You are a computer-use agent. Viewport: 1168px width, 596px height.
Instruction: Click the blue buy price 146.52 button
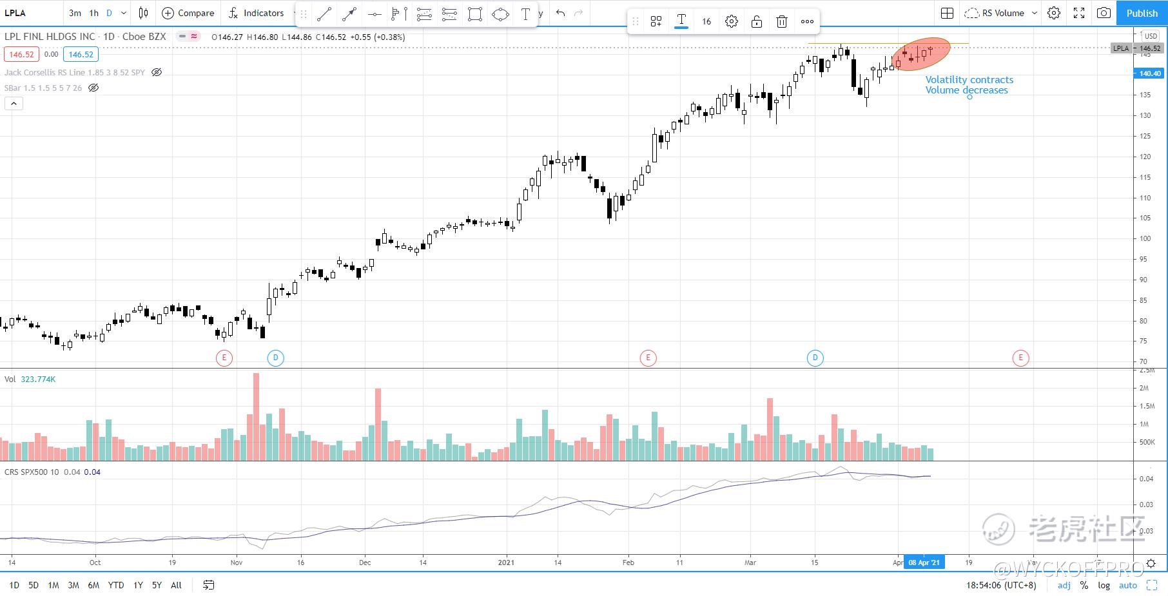tap(81, 55)
